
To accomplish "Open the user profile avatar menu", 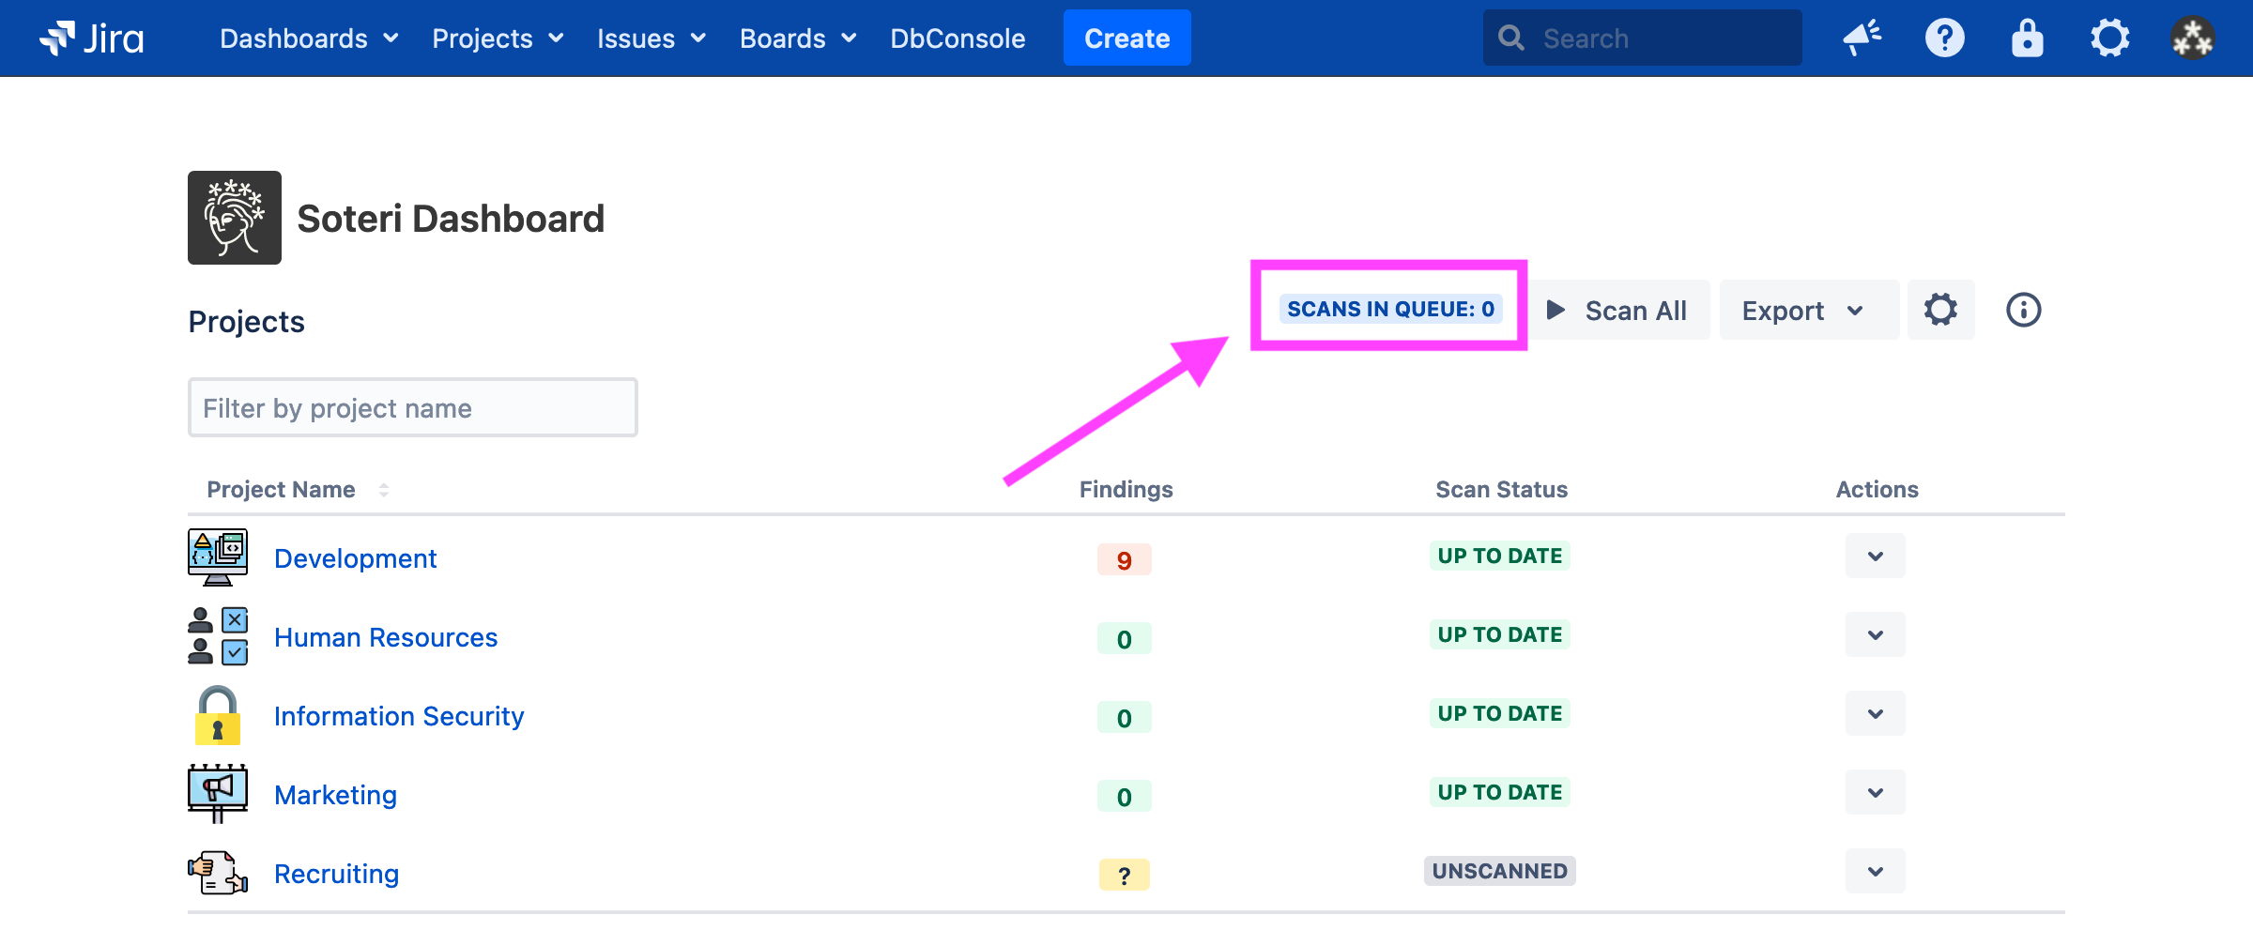I will pyautogui.click(x=2192, y=38).
